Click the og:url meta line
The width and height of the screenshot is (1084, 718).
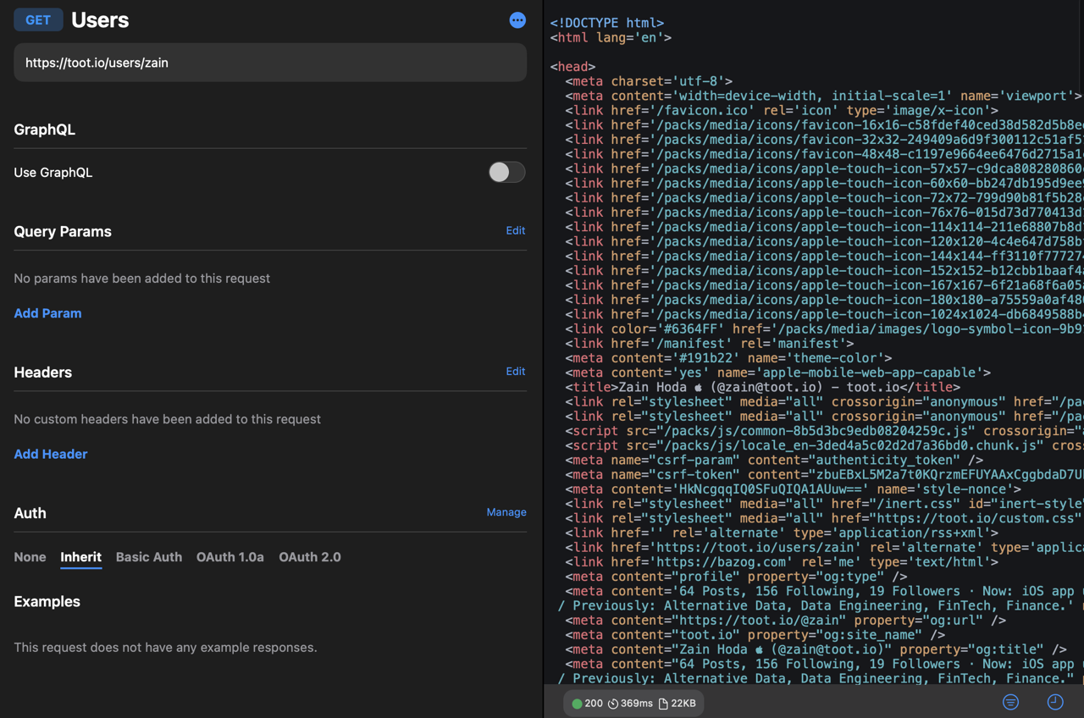tap(786, 621)
